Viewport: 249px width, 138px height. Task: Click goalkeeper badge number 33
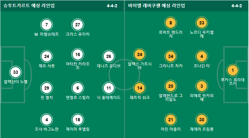[16, 72]
